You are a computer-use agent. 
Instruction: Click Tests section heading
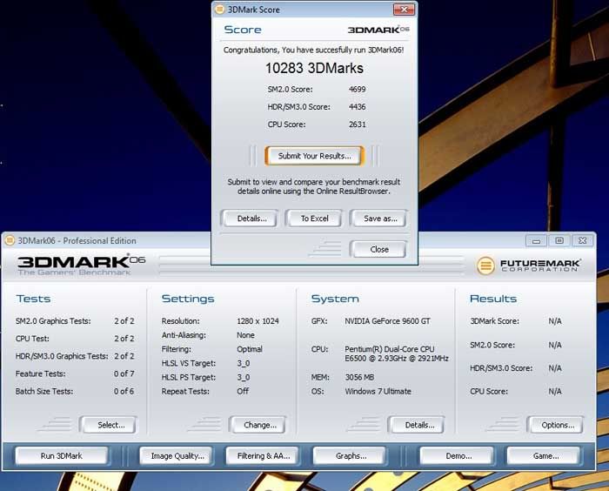click(33, 299)
